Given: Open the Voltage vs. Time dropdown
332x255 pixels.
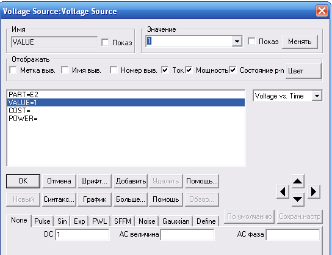Looking at the screenshot, I should pyautogui.click(x=317, y=96).
